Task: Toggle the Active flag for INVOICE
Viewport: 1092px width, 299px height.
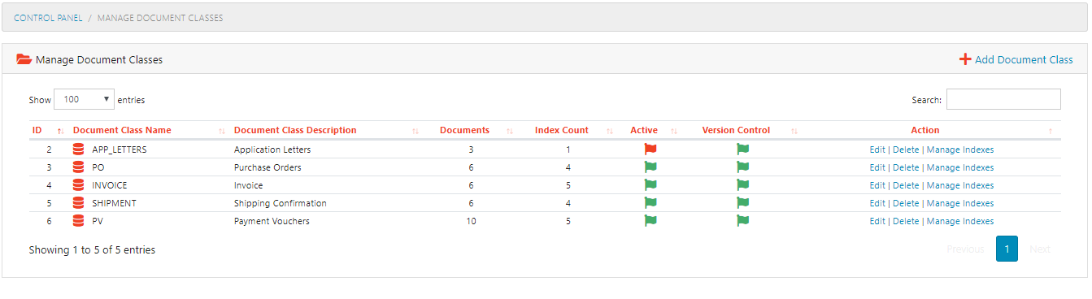Action: click(x=650, y=185)
